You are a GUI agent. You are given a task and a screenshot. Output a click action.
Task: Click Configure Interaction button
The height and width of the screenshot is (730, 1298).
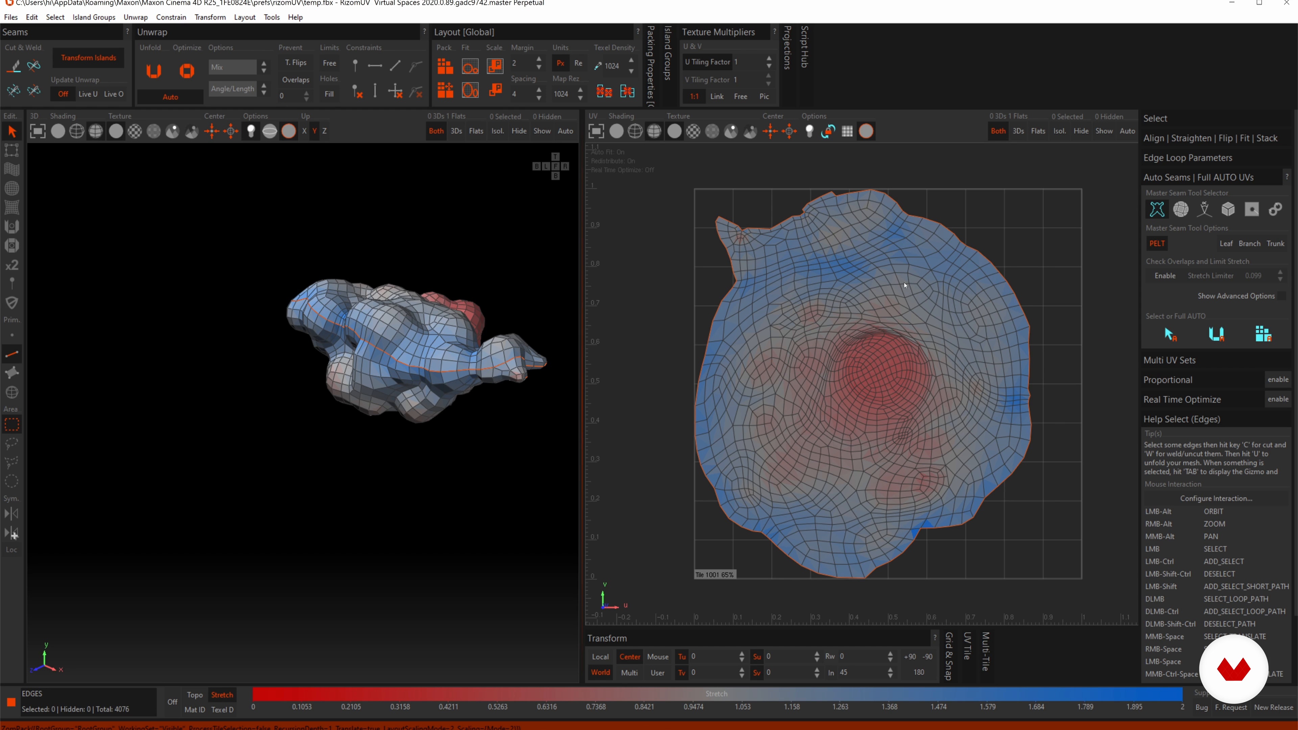tap(1216, 498)
